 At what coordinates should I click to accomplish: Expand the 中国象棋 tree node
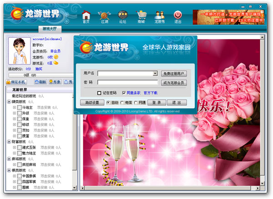pyautogui.click(x=15, y=176)
